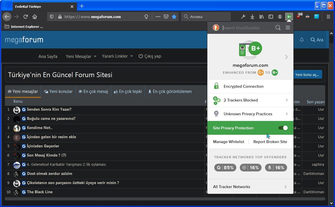Click Report Broken Site link
Viewport: 335px width, 207px height.
click(270, 142)
